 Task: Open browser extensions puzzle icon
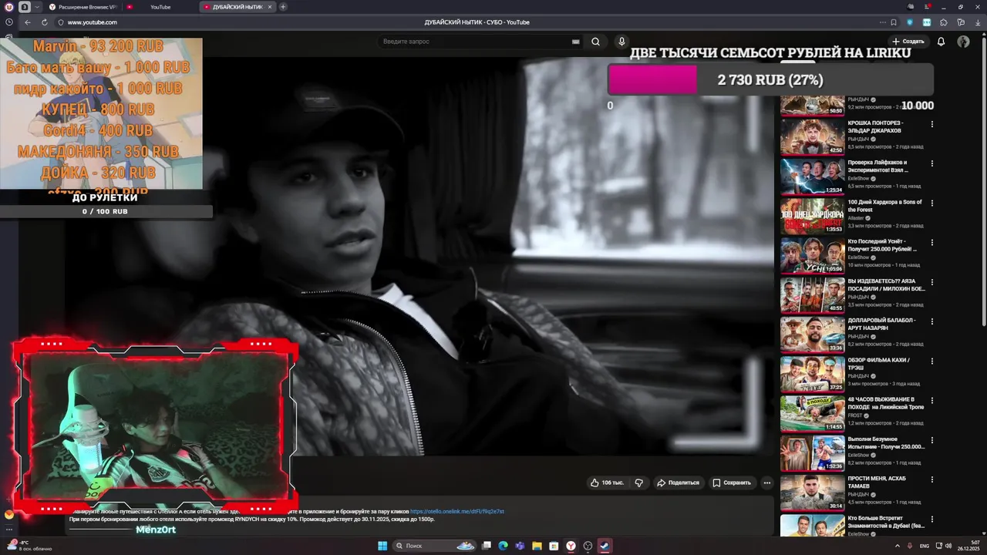coord(943,22)
